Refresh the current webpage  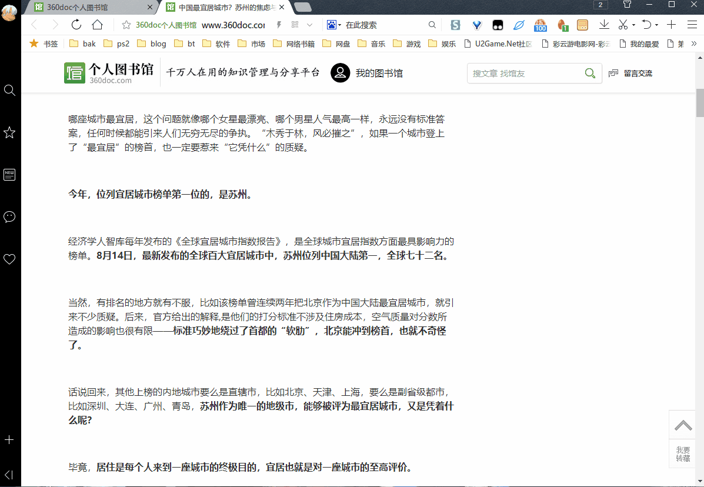76,25
